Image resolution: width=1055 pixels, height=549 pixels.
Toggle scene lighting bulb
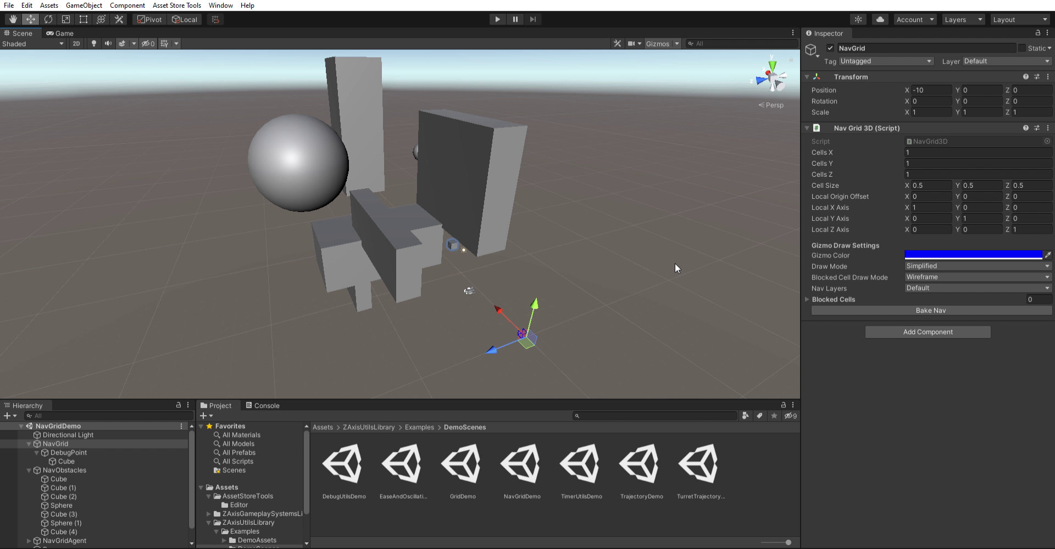tap(94, 43)
